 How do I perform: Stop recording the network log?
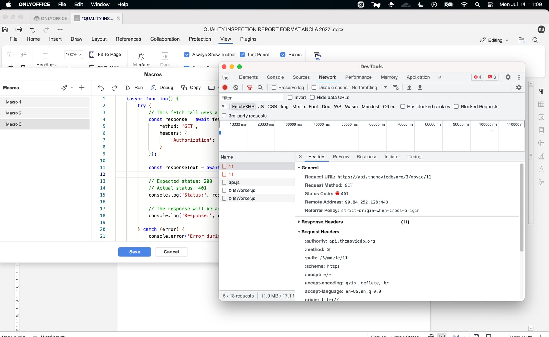(x=225, y=88)
